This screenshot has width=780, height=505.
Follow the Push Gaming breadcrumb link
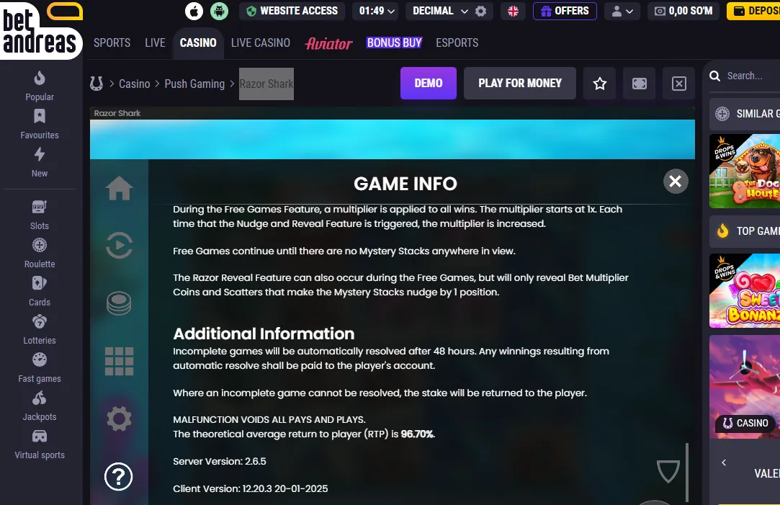click(x=194, y=84)
